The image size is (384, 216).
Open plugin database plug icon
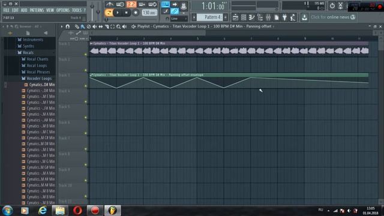pyautogui.click(x=284, y=17)
